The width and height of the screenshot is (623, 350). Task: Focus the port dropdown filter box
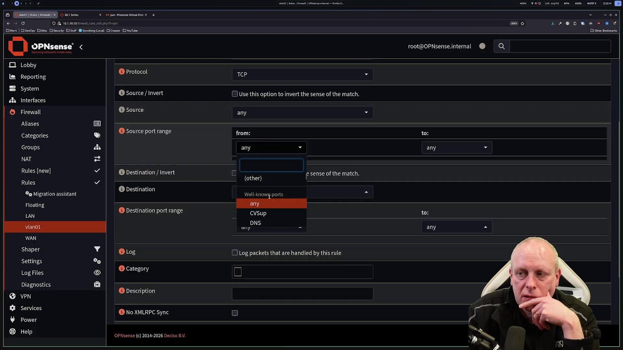pos(272,165)
